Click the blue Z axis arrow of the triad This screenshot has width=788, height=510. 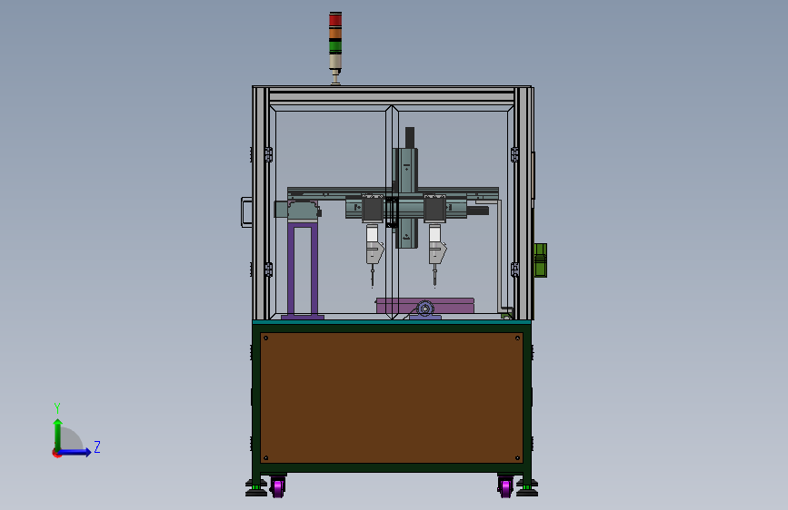75,452
